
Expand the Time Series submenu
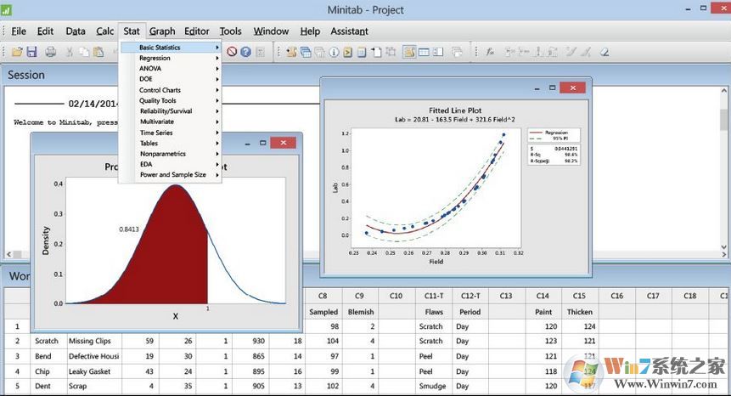(171, 133)
